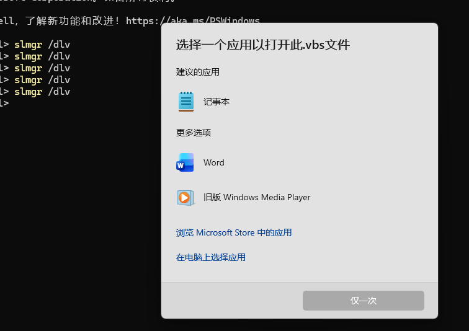
Task: Select 旧版 Windows Media Player label
Action: (257, 197)
